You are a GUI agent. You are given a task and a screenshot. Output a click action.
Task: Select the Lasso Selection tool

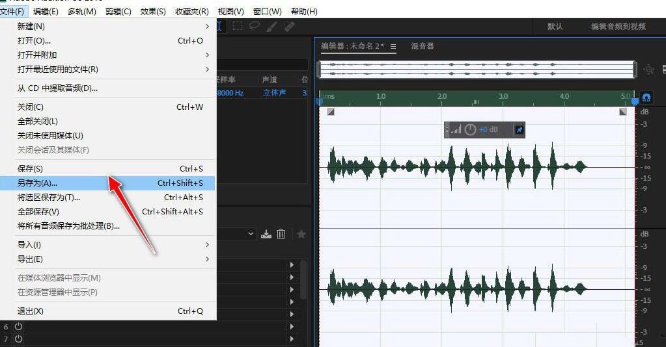tap(255, 26)
